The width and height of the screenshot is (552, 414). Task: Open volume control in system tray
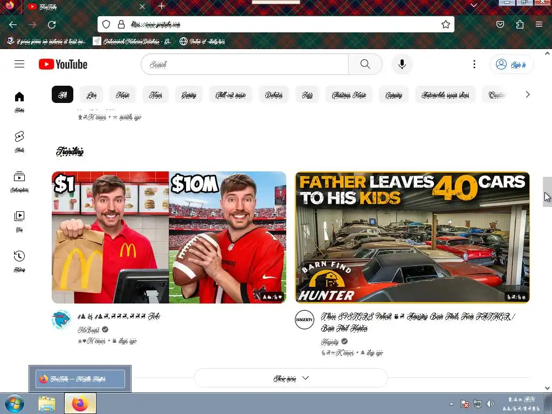(489, 404)
